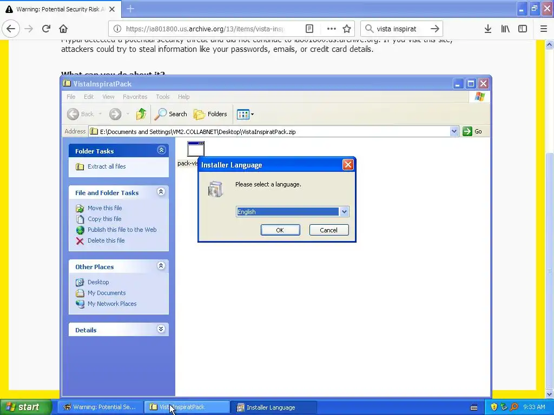This screenshot has height=415, width=554.
Task: Click Search in Explorer toolbar
Action: click(170, 114)
